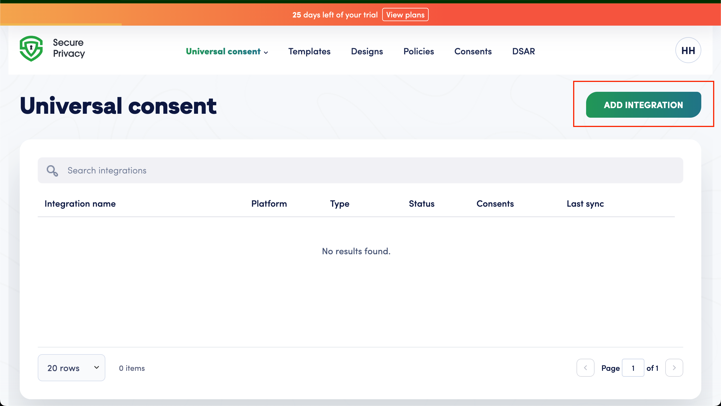This screenshot has width=721, height=406.
Task: Open the HH user avatar menu
Action: [688, 50]
